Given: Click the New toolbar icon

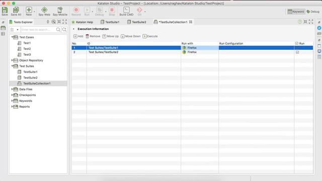Looking at the screenshot, I should [29, 11].
